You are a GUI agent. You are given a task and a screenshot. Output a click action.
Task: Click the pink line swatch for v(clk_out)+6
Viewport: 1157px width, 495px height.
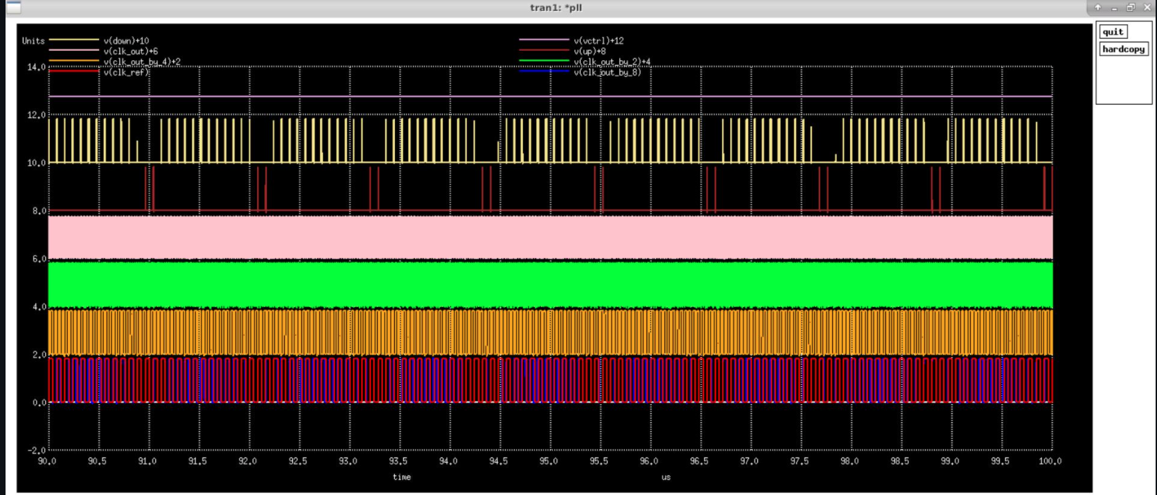coord(73,51)
